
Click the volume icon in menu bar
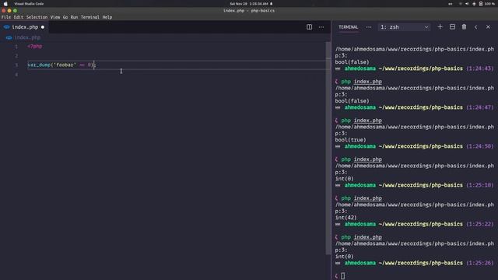pos(467,4)
